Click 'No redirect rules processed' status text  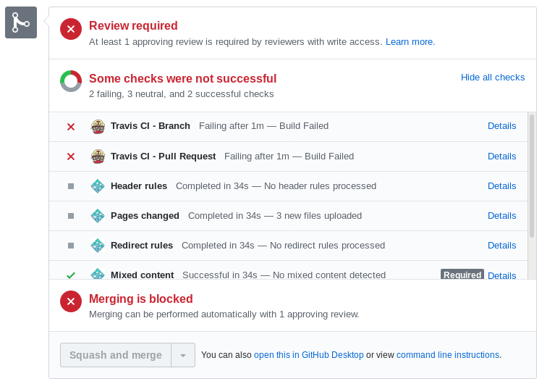point(327,246)
